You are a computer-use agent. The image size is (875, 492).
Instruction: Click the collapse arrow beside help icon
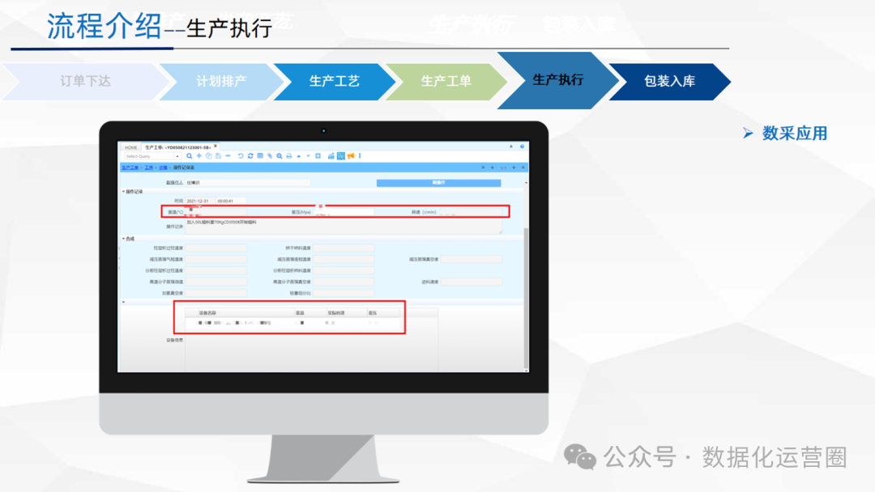pyautogui.click(x=511, y=146)
